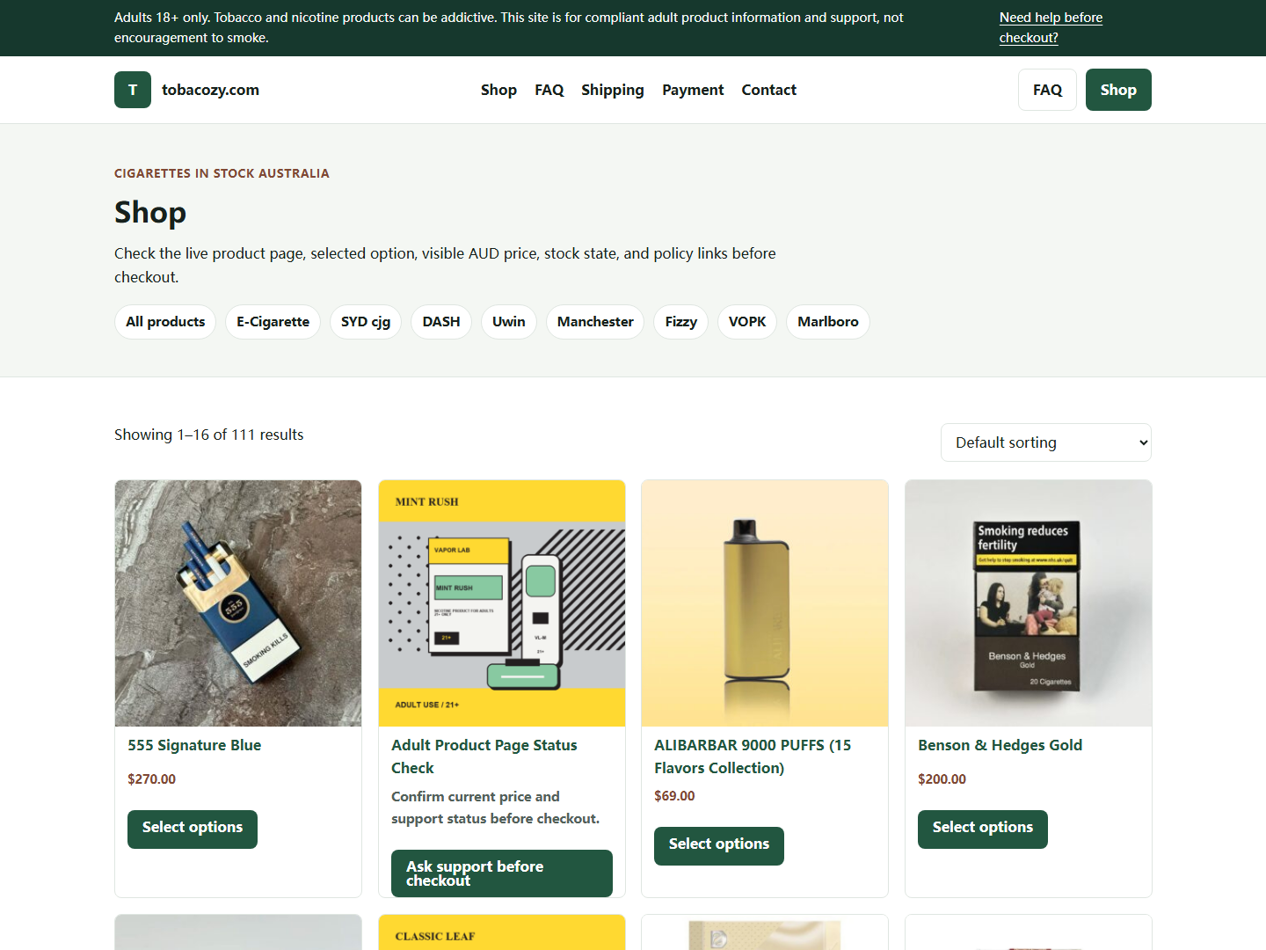Filter by Uwin category
This screenshot has height=950, width=1266.
pos(509,322)
